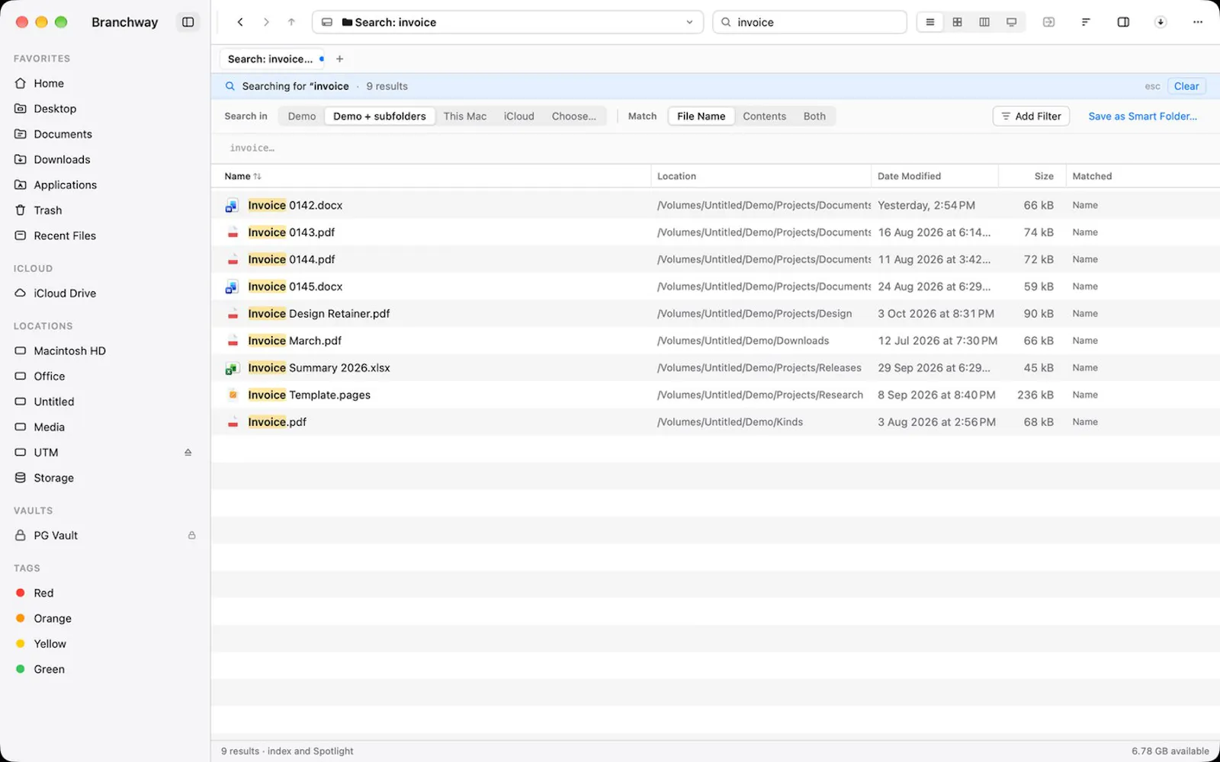Eject the UTM volume

coord(188,453)
